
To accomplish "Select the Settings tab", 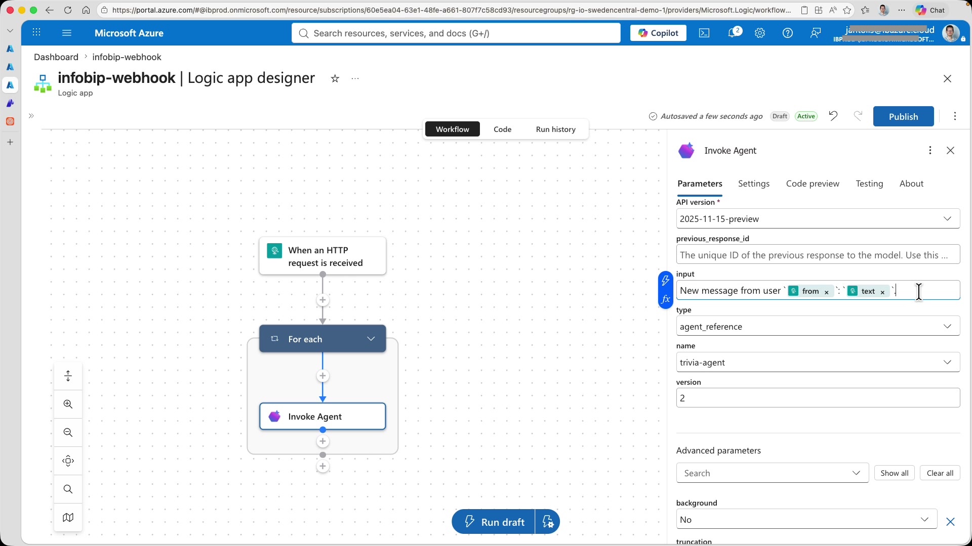I will [753, 184].
